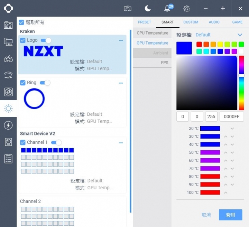The image size is (249, 227).
Task: Click the NZXT CAM logo icon
Action: pyautogui.click(x=8, y=8)
